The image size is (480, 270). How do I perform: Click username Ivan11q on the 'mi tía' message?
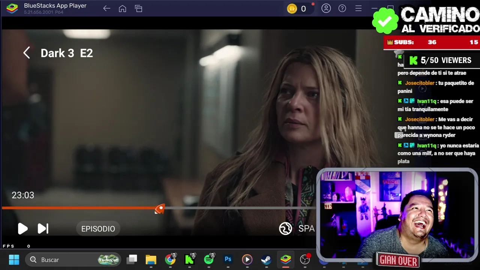[x=426, y=101]
